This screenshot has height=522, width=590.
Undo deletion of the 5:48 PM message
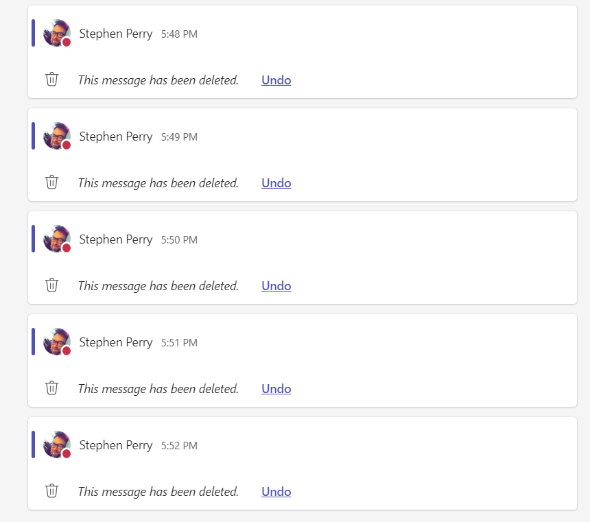point(276,80)
